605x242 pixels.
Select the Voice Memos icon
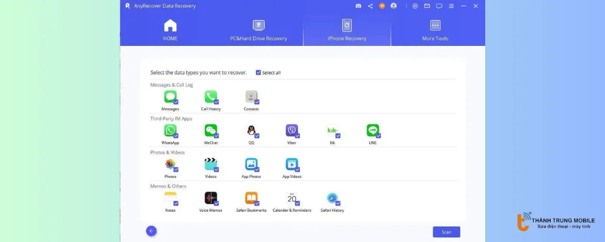tap(211, 198)
